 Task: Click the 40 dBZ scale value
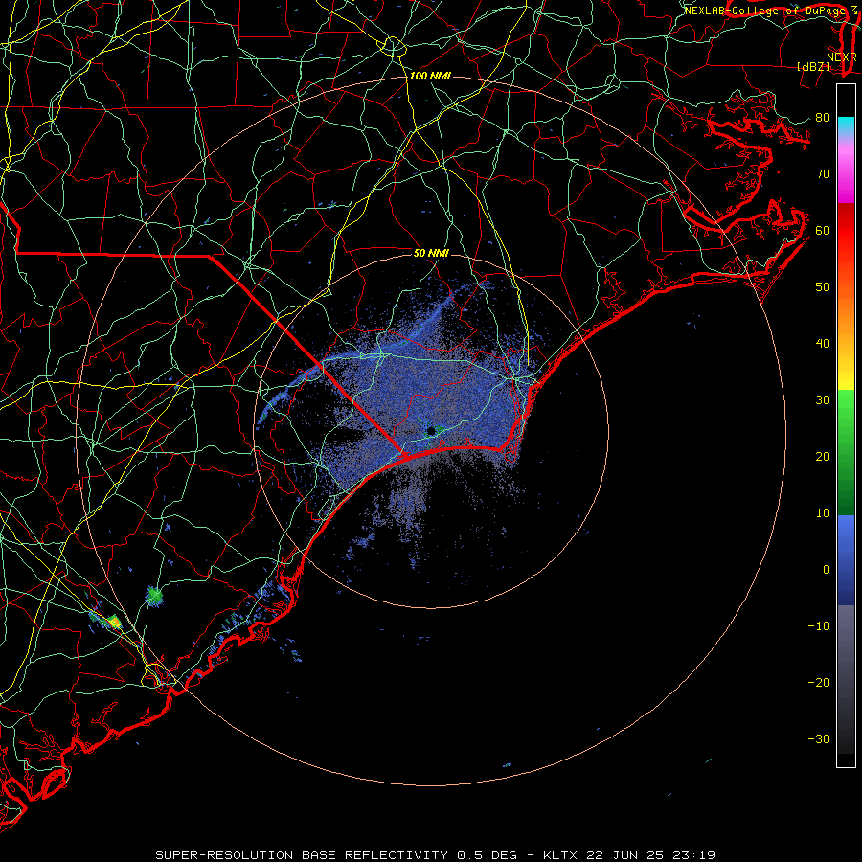click(x=823, y=344)
